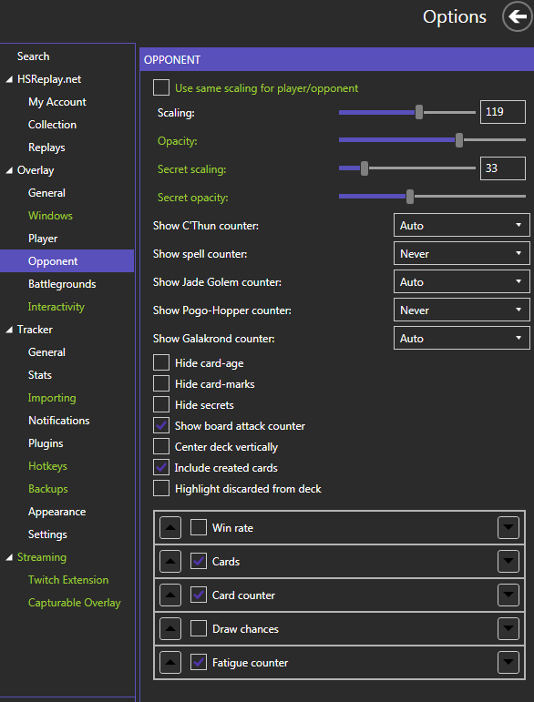This screenshot has height=702, width=534.
Task: Check Hide card-marks
Action: coord(161,383)
